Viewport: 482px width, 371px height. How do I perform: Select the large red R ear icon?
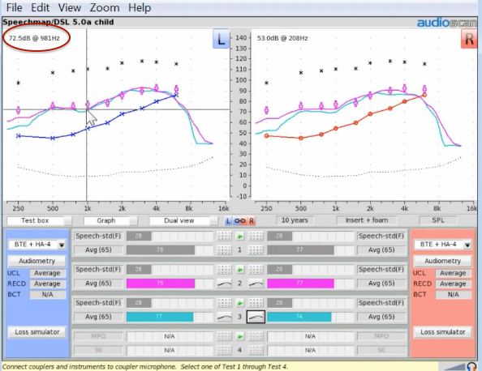tap(469, 39)
